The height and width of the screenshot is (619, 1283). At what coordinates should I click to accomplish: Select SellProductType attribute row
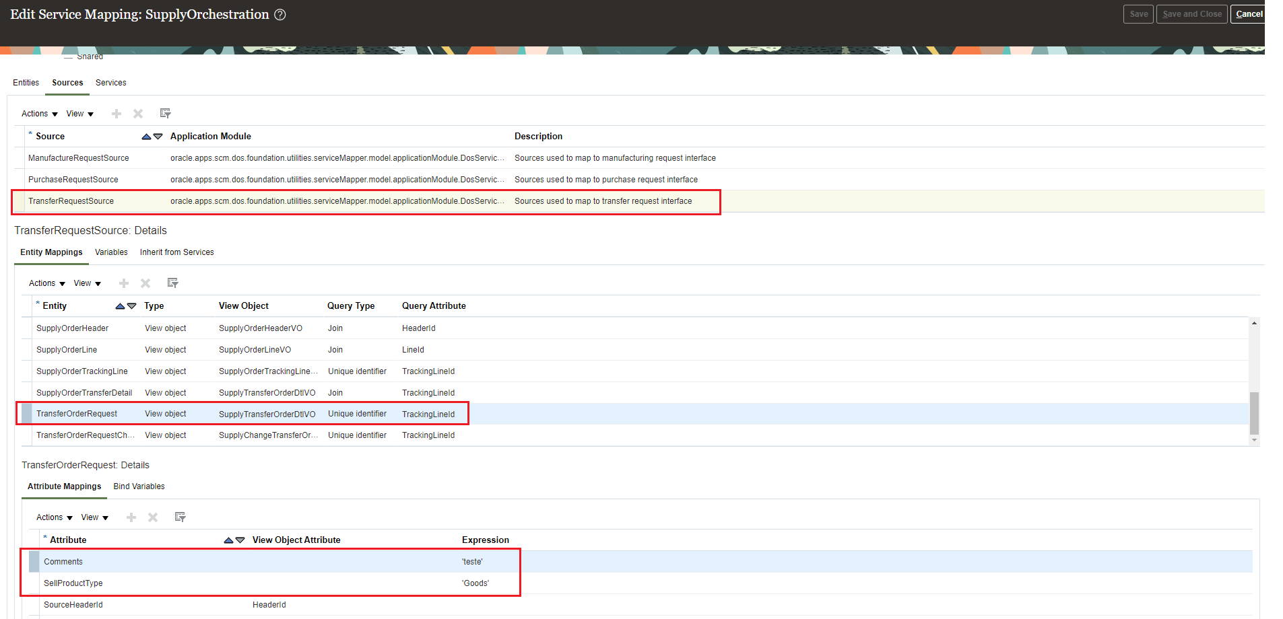tap(640, 583)
